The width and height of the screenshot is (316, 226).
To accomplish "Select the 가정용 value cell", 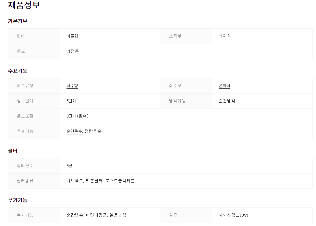I will (72, 51).
